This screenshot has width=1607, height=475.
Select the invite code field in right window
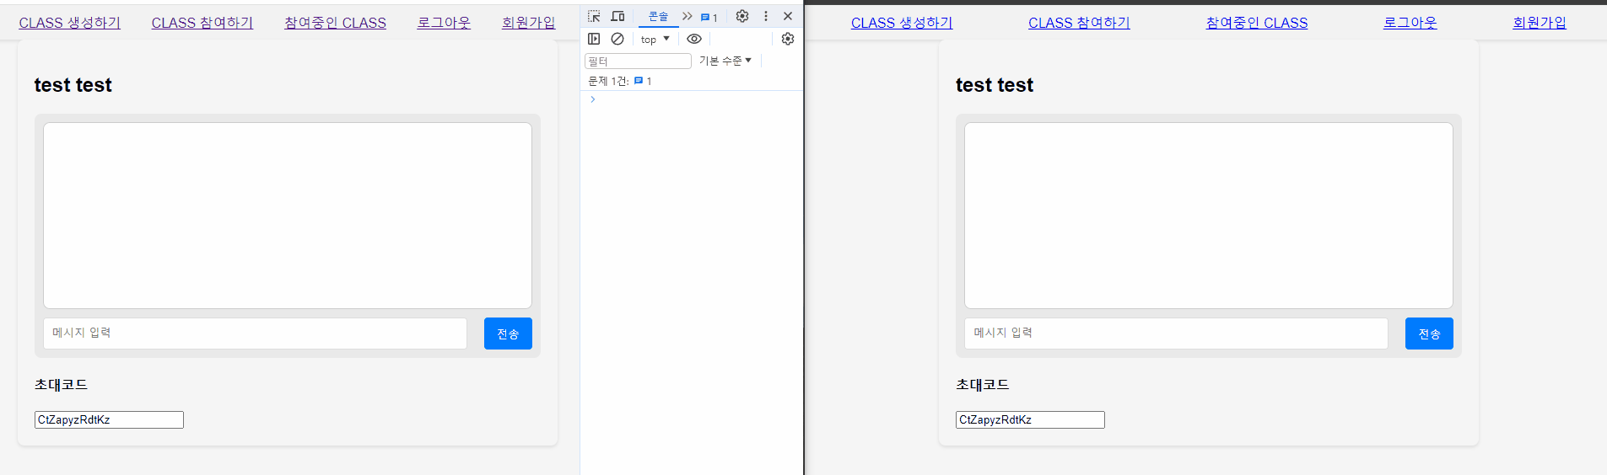pyautogui.click(x=1030, y=419)
